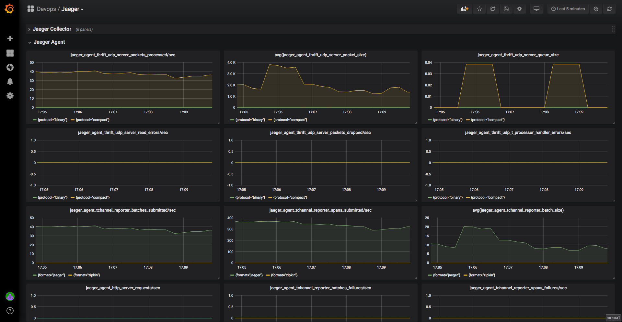Toggle binary series in packets_dropped legend

point(250,198)
